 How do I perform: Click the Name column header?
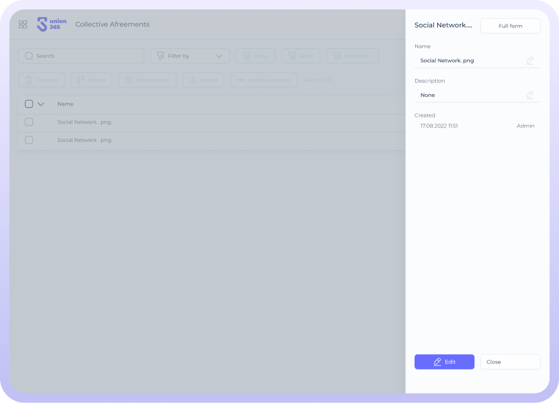[x=65, y=104]
